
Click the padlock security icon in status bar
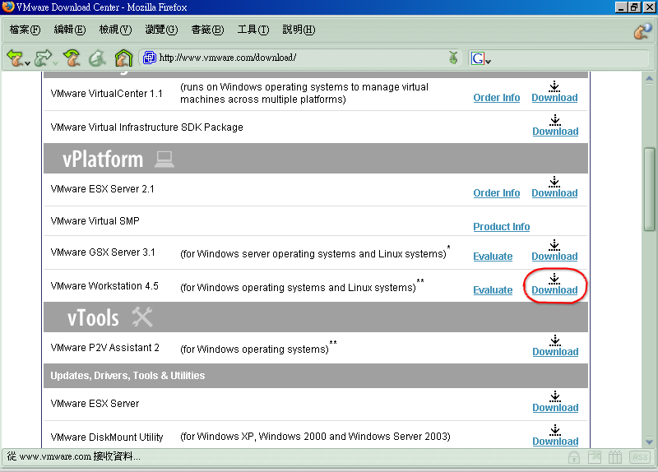574,457
